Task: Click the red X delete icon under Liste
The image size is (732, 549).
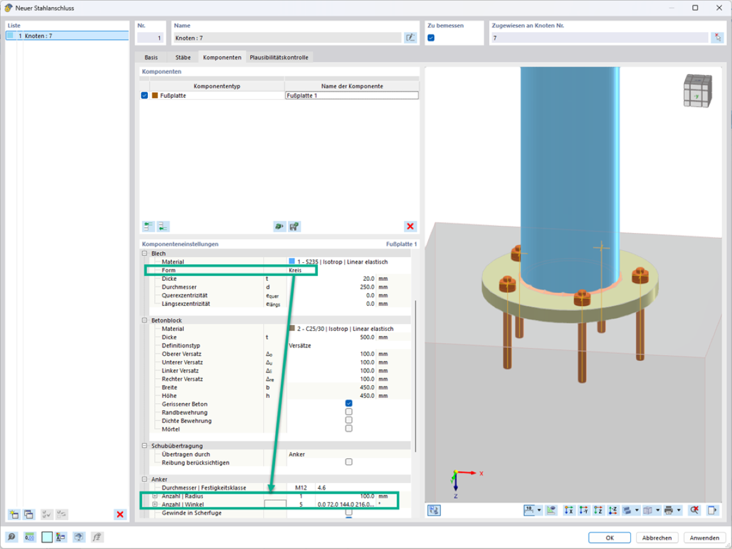Action: (120, 514)
